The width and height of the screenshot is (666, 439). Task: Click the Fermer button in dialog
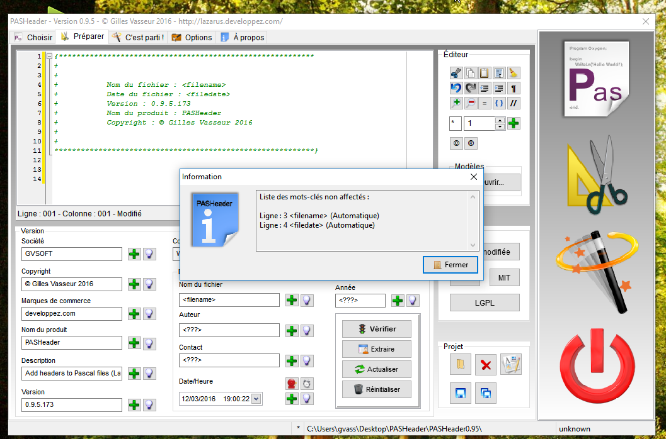pyautogui.click(x=450, y=265)
